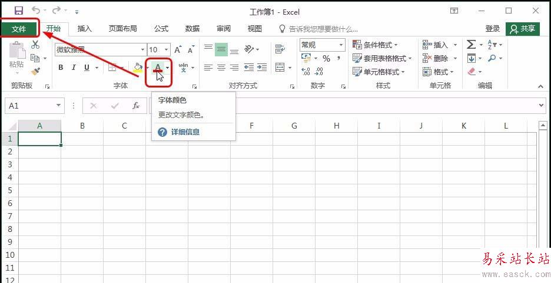Toggle Italic formatting
Screen dimensions: 551x283
point(74,68)
